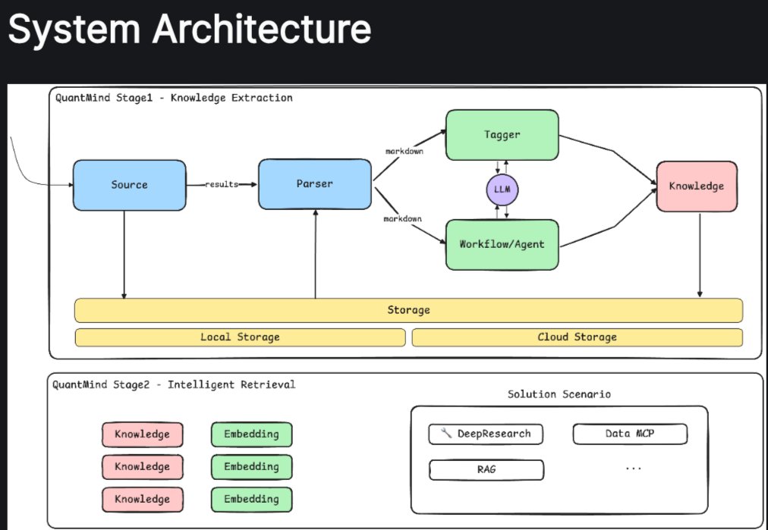Click the System Architecture heading
768x530 pixels.
[190, 30]
